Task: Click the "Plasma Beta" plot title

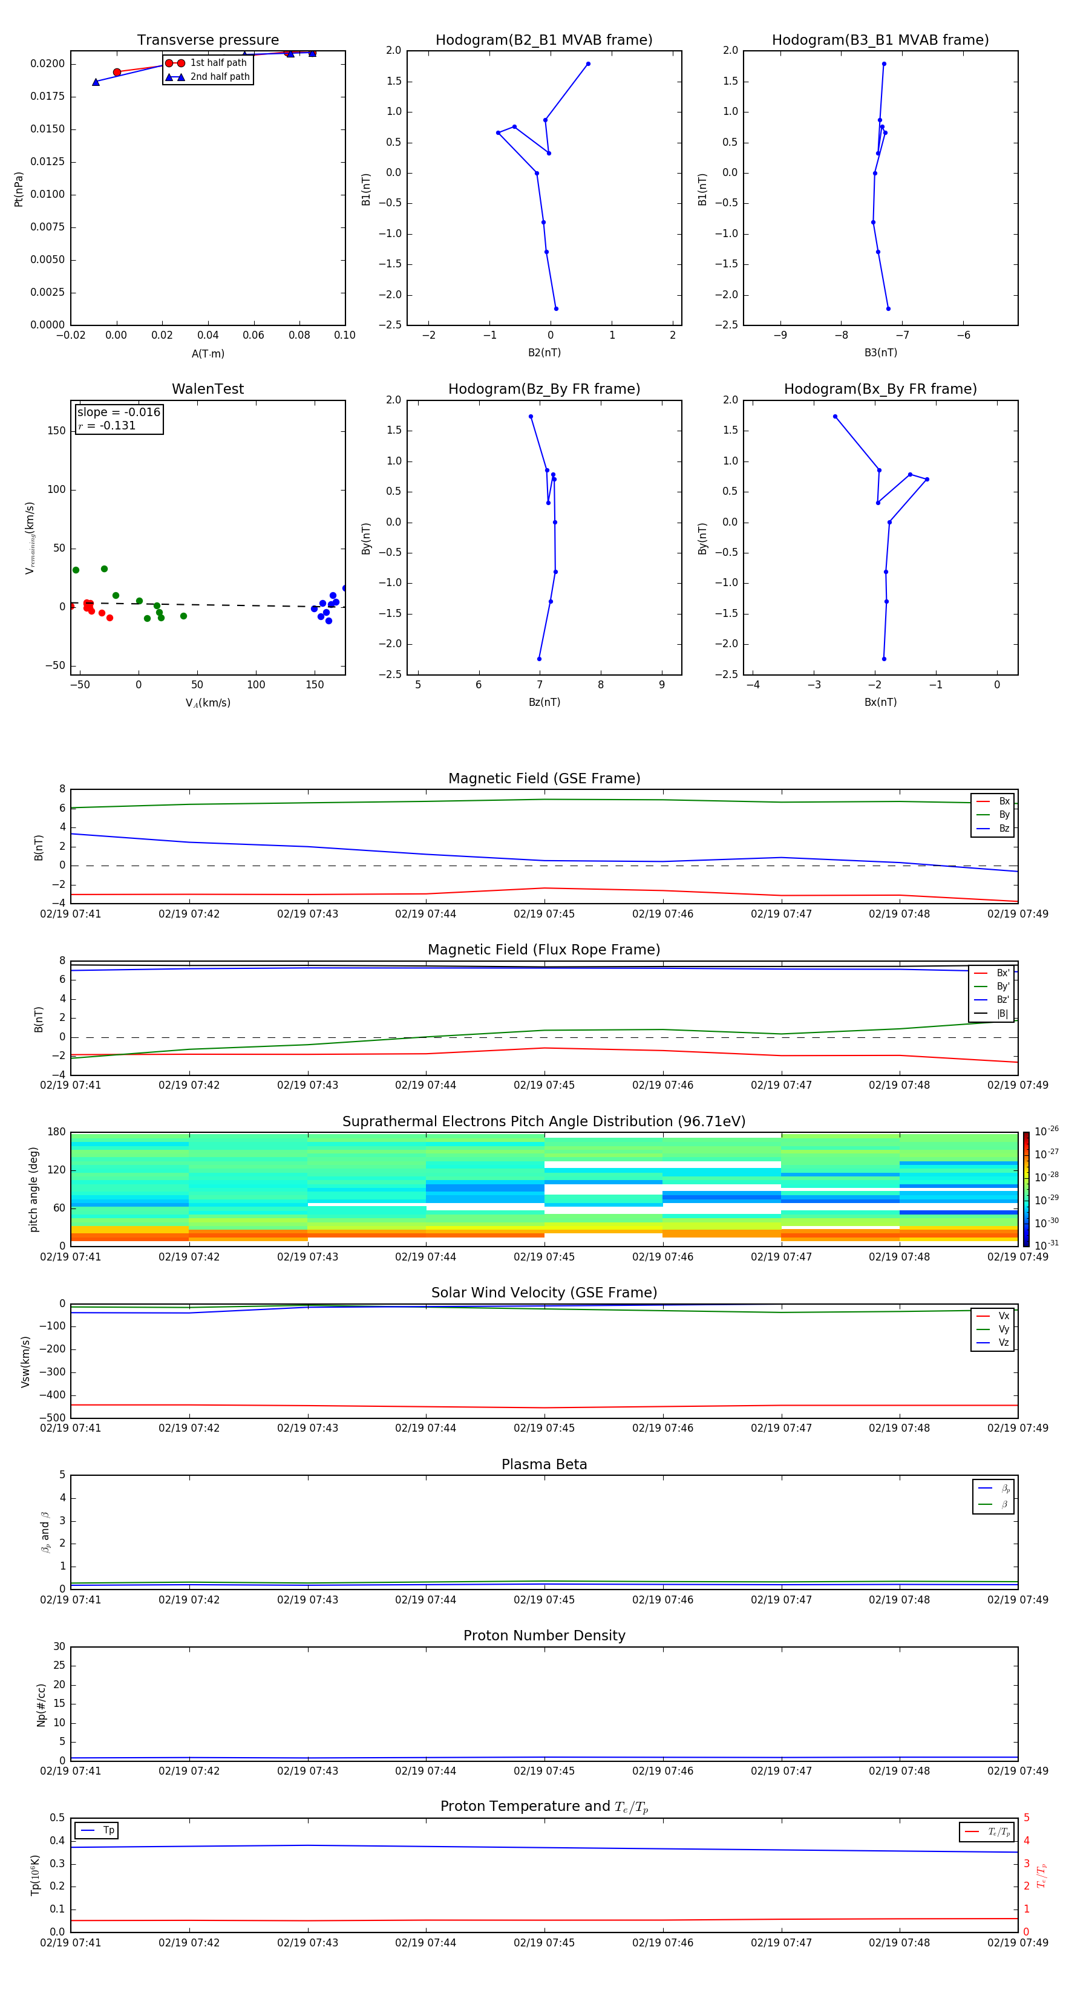Action: click(x=544, y=1465)
